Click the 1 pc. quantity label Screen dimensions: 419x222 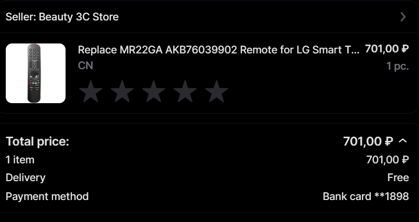click(x=397, y=66)
